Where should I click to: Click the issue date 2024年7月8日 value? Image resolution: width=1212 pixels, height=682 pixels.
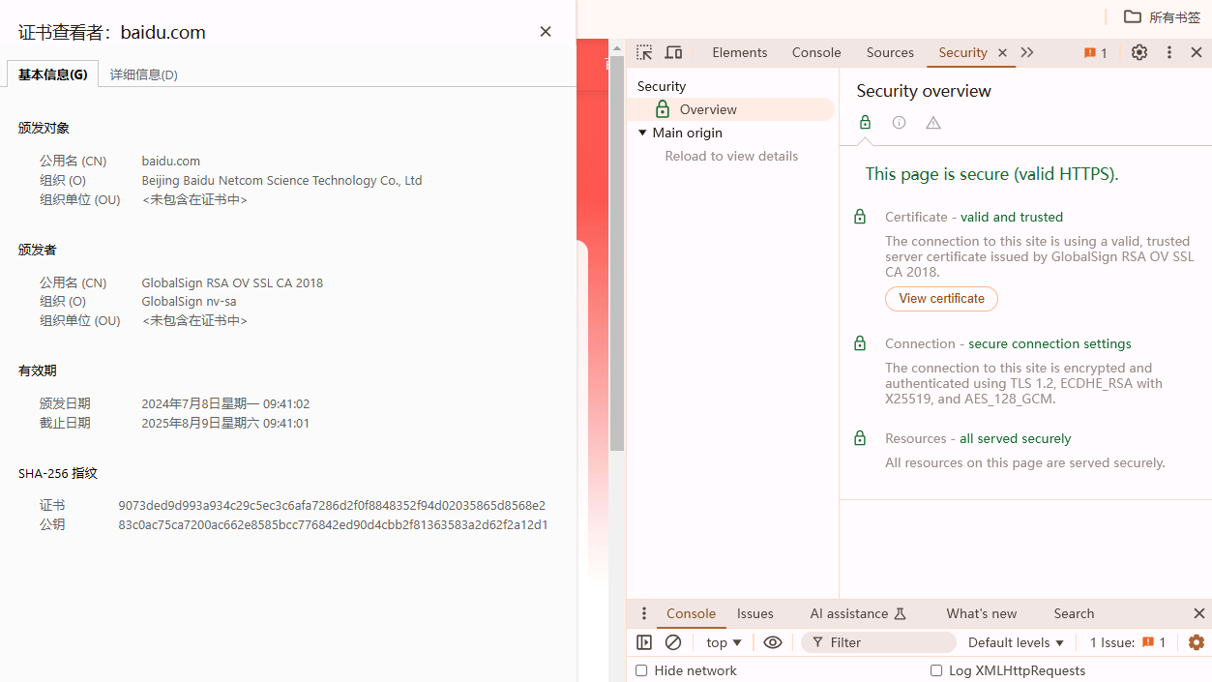point(225,403)
